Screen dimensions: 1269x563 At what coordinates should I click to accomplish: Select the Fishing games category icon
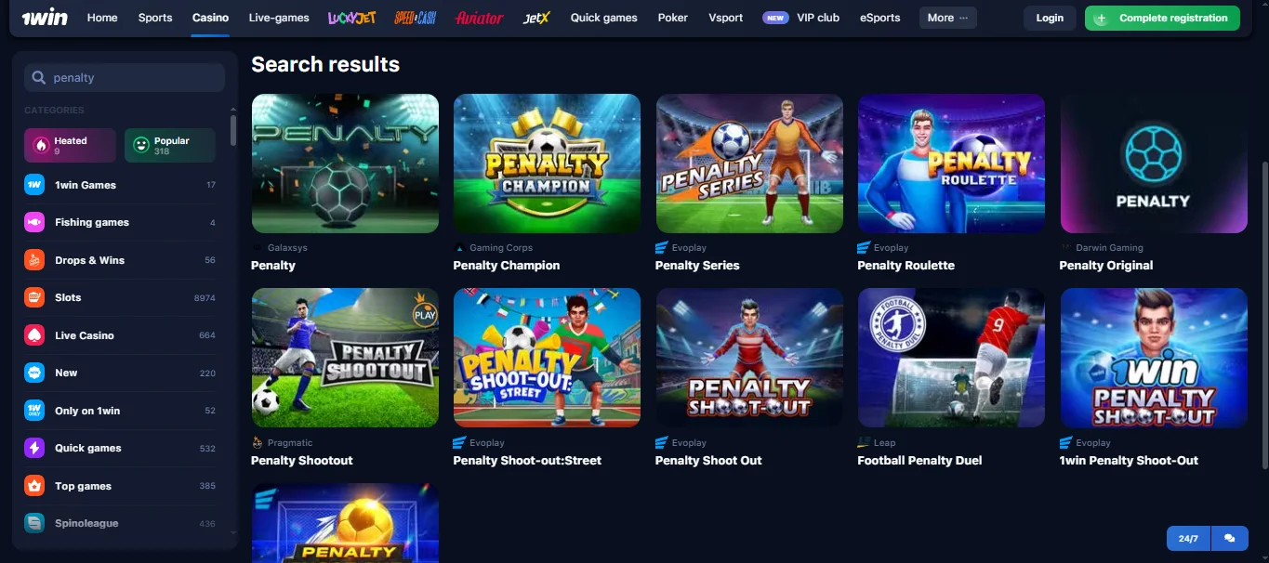coord(34,222)
